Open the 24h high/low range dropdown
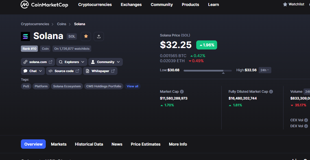The width and height of the screenshot is (310, 160). 265,70
